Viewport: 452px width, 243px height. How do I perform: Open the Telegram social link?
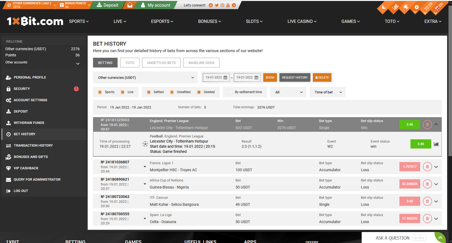pyautogui.click(x=234, y=5)
